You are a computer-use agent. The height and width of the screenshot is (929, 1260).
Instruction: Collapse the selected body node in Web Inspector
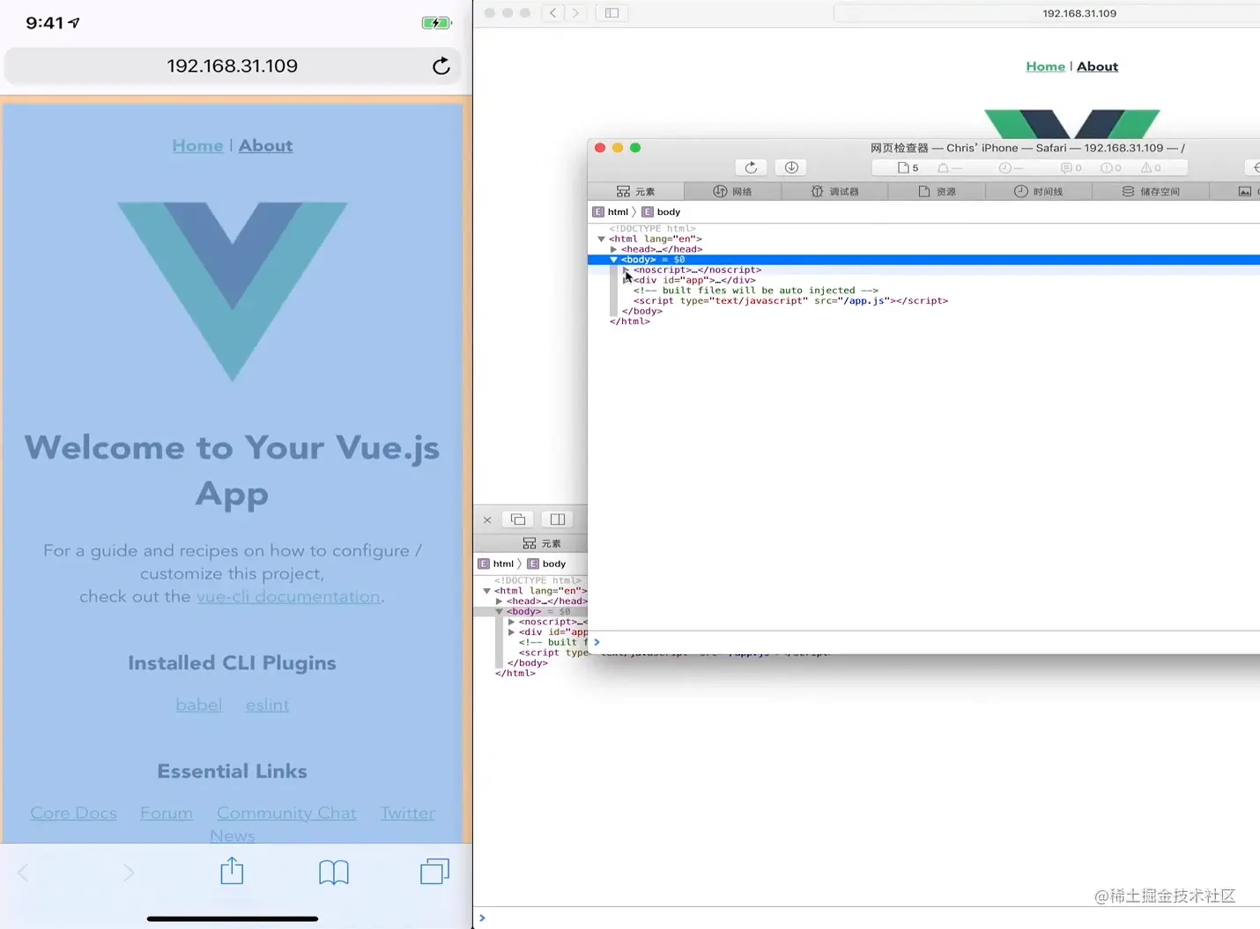click(614, 260)
